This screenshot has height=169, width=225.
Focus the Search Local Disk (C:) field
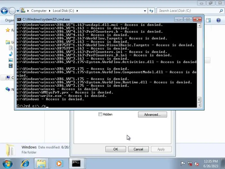click(188, 11)
